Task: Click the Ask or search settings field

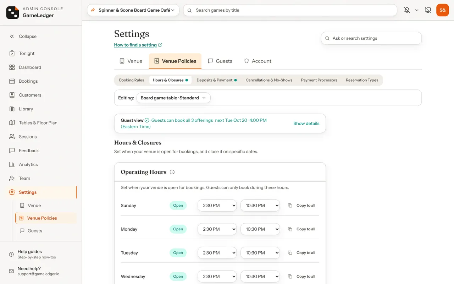Action: 371,38
